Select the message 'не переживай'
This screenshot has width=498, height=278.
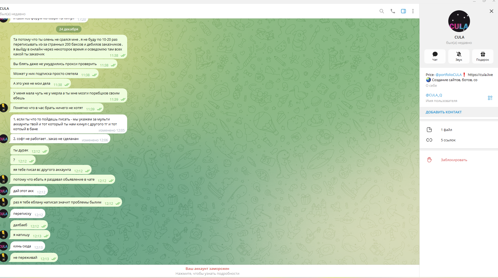[34, 258]
